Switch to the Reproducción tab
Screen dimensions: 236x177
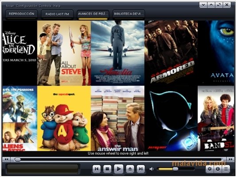pos(22,14)
